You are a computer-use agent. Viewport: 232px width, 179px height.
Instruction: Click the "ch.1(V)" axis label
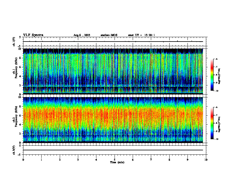click(14, 42)
